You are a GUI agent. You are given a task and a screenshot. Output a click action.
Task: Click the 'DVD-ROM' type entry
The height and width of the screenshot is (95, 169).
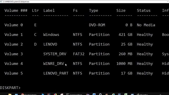coord(97,25)
